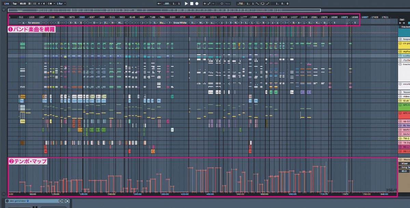
Task: Unfold the B1 Vo track
Action: pyautogui.click(x=400, y=125)
